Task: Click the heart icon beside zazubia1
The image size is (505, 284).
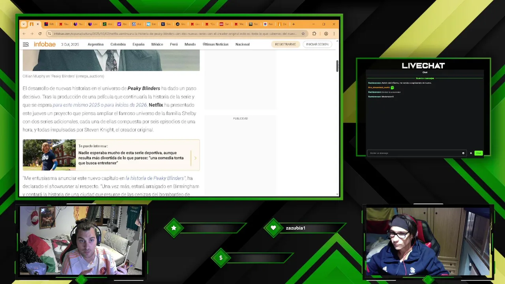Action: (273, 228)
